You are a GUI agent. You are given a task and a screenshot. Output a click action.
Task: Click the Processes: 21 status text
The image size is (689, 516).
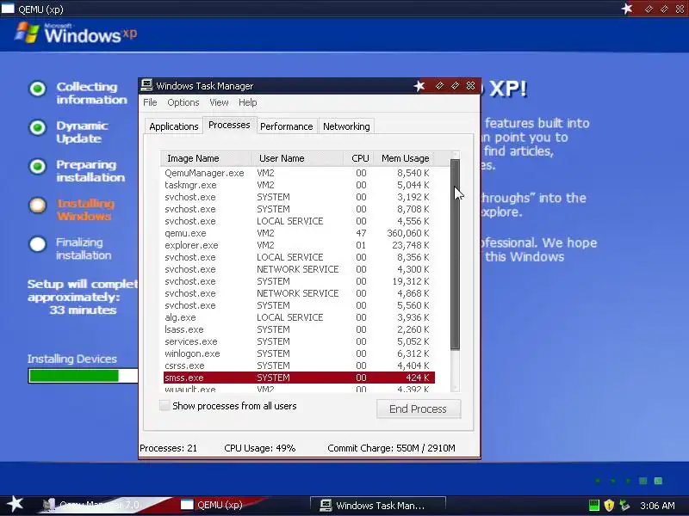click(168, 448)
